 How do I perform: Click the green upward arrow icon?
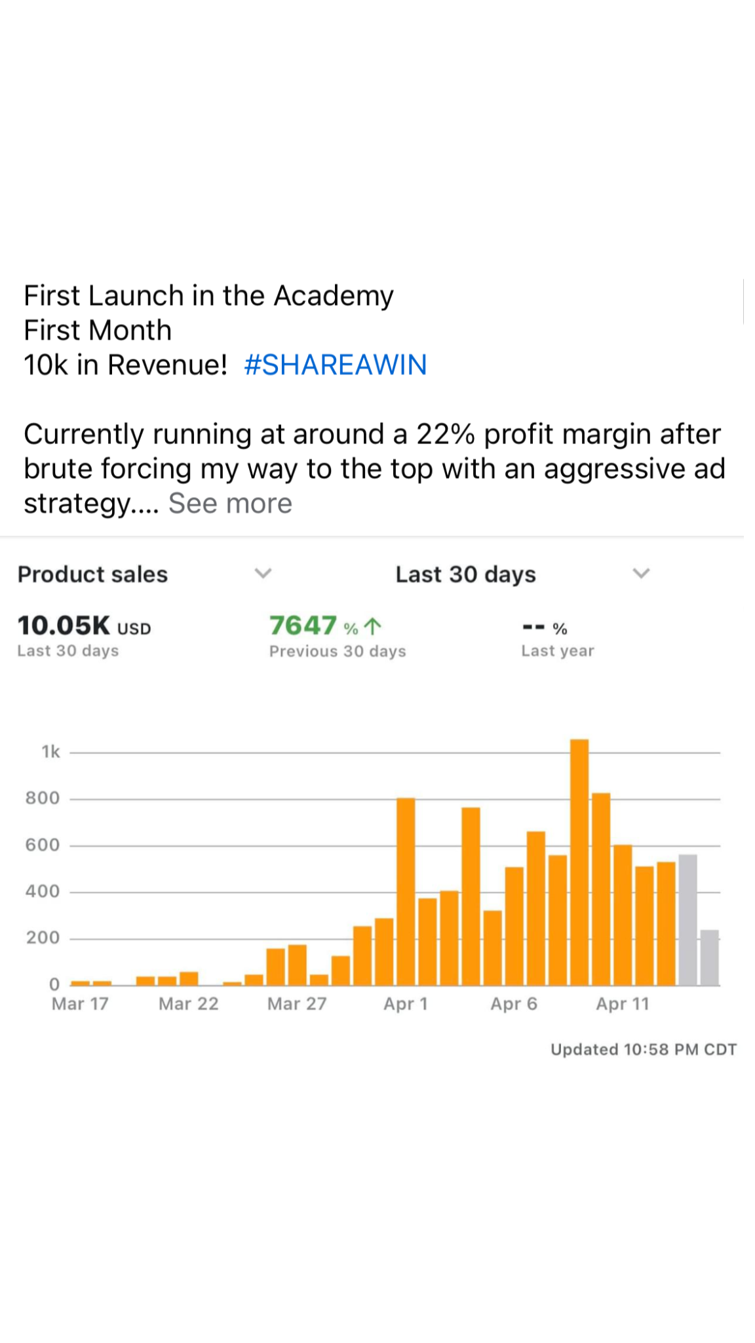click(372, 627)
